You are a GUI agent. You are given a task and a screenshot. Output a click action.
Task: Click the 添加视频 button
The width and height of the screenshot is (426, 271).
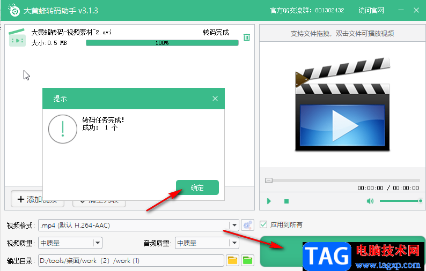tap(38, 199)
